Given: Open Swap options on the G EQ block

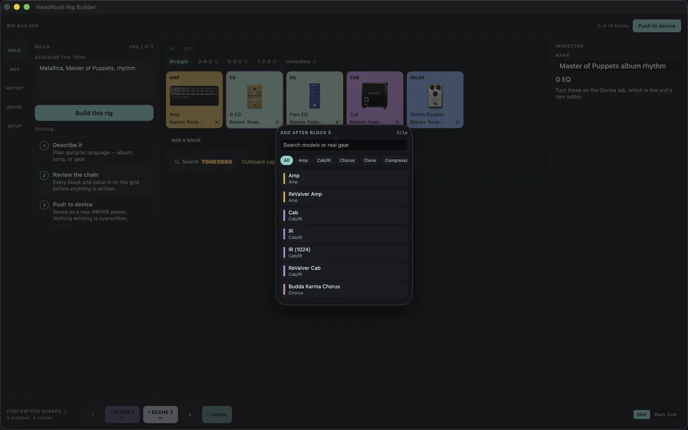Looking at the screenshot, I should (x=255, y=122).
